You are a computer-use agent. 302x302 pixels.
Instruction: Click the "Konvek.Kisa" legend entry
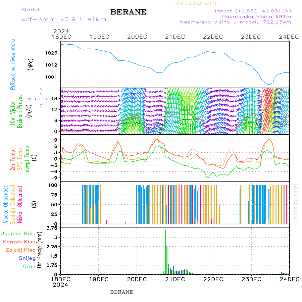pos(19,242)
